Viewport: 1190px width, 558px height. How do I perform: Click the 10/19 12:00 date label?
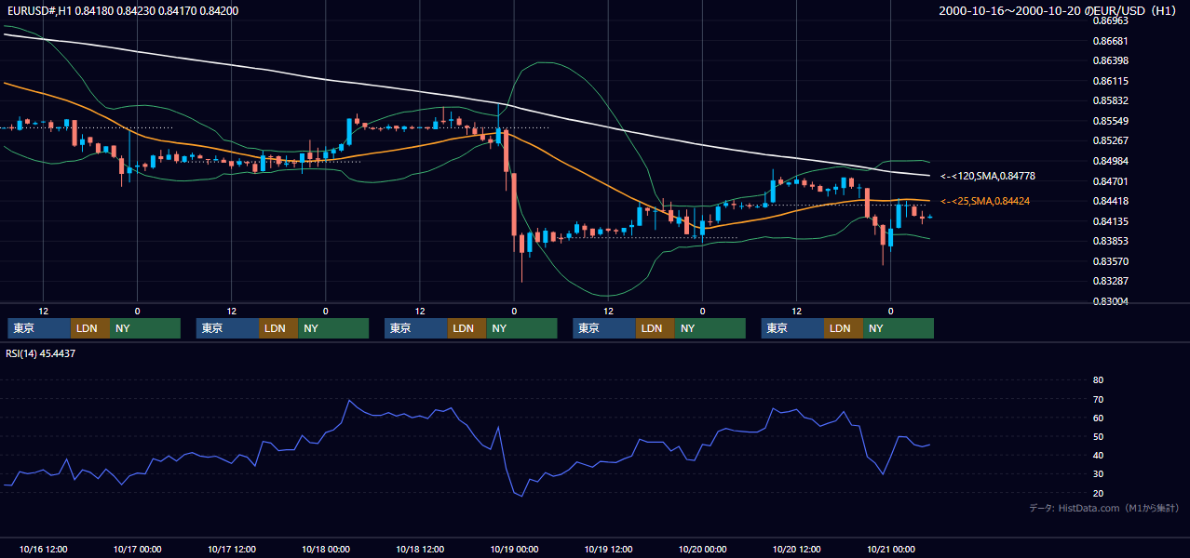[608, 549]
